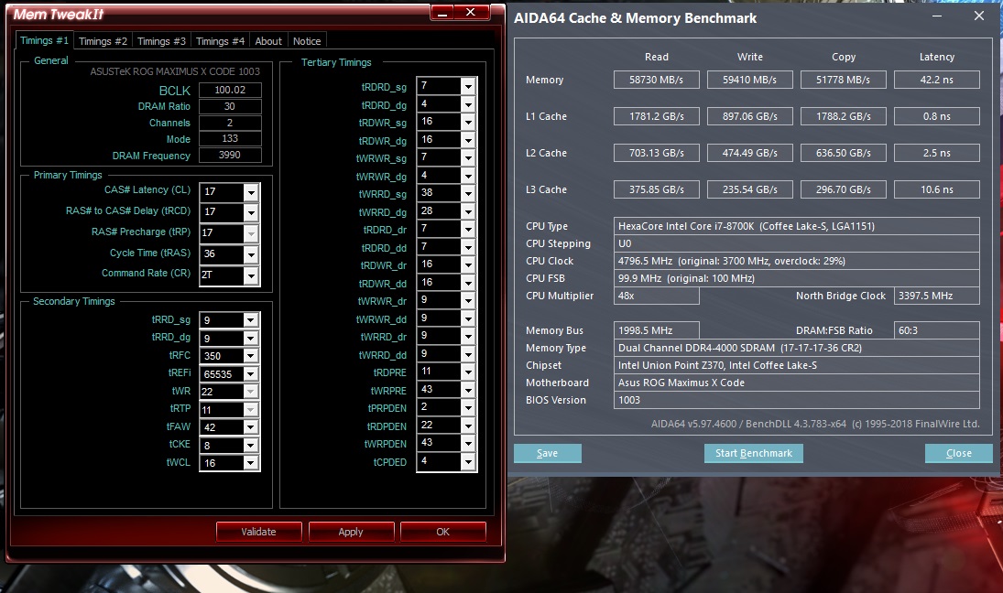Open tWCL dropdown

(251, 463)
